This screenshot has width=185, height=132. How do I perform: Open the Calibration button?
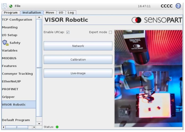pos(78,59)
